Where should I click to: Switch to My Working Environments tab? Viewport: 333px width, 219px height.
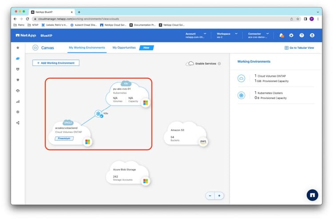point(87,47)
